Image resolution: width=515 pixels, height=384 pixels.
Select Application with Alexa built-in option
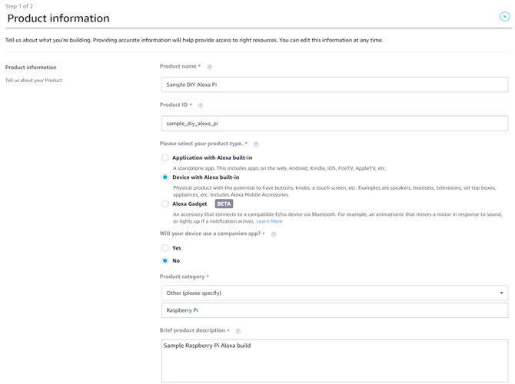165,158
